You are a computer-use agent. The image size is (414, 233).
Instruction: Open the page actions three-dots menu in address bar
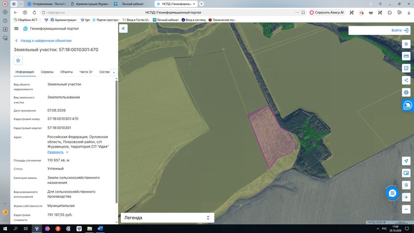[297, 12]
